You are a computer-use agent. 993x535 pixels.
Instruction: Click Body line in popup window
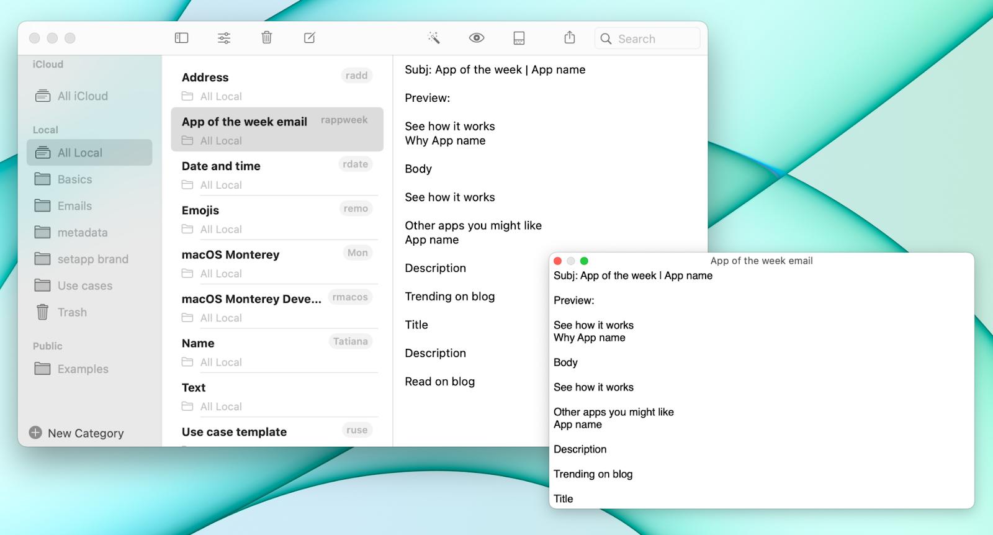click(565, 362)
